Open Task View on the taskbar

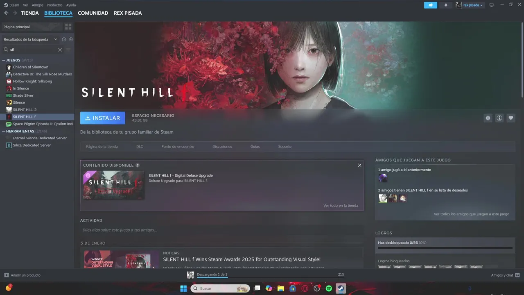click(x=257, y=288)
